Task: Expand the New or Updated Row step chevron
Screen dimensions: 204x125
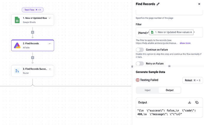Action: click(x=50, y=18)
